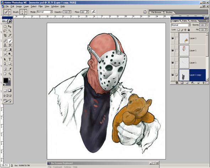The image size is (210, 168).
Task: Delete layer using the trash icon
Action: tap(203, 83)
